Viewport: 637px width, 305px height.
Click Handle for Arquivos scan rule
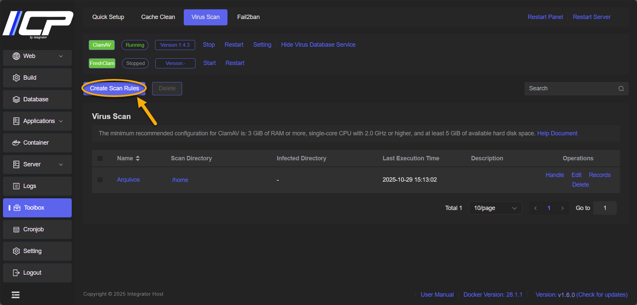[x=555, y=175]
